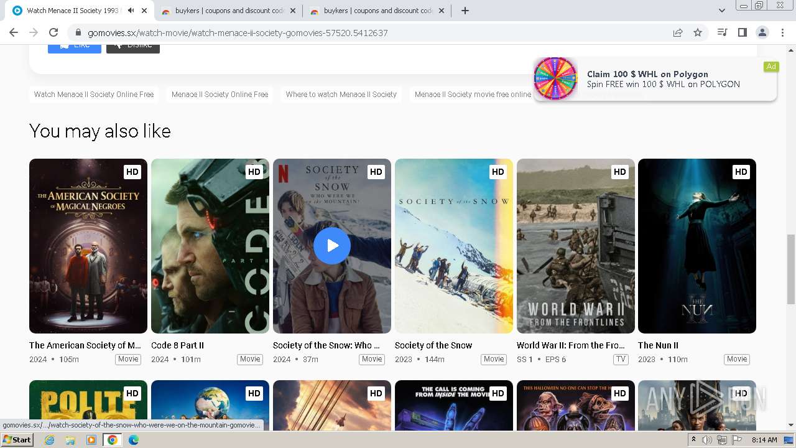Launch Internet Explorer from taskbar

tap(49, 440)
